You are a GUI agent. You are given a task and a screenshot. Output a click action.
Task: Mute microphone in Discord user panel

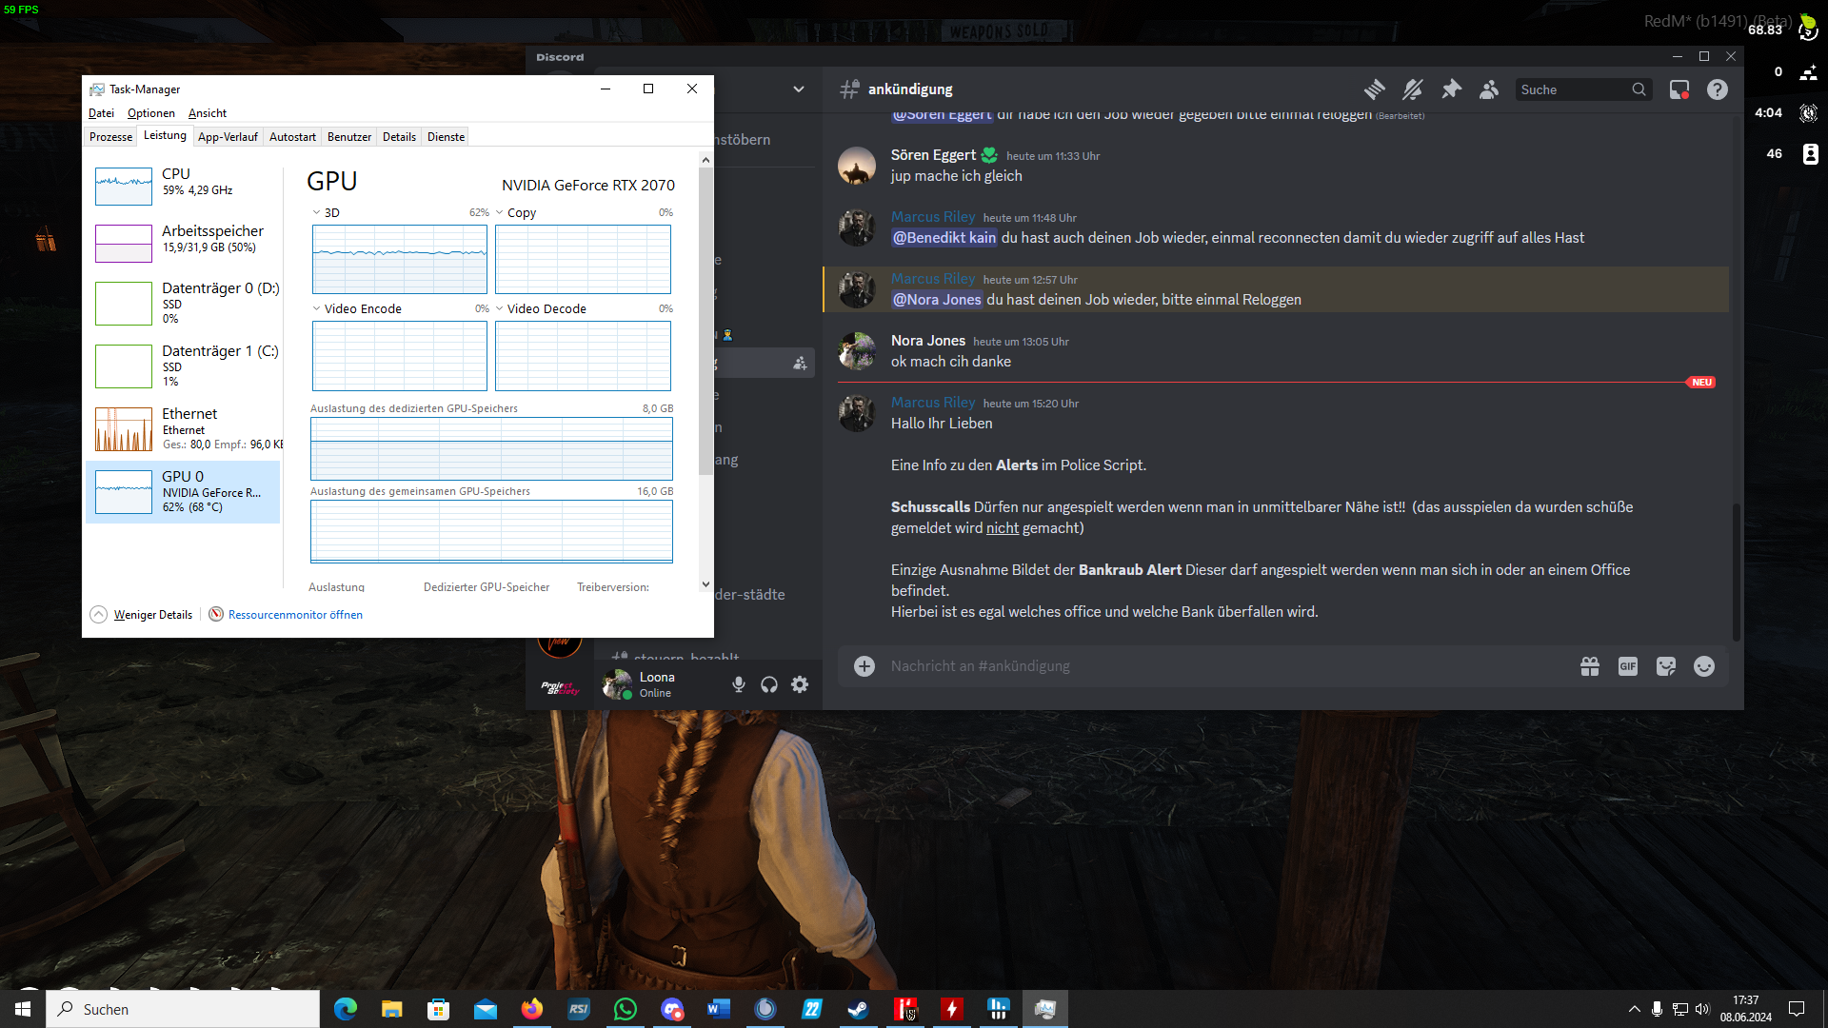click(x=739, y=684)
